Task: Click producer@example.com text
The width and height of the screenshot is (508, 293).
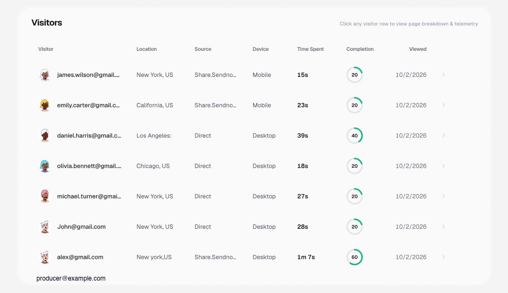Action: 71,278
